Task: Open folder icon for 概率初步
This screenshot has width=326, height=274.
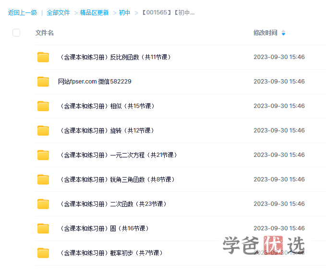Action: point(43,253)
